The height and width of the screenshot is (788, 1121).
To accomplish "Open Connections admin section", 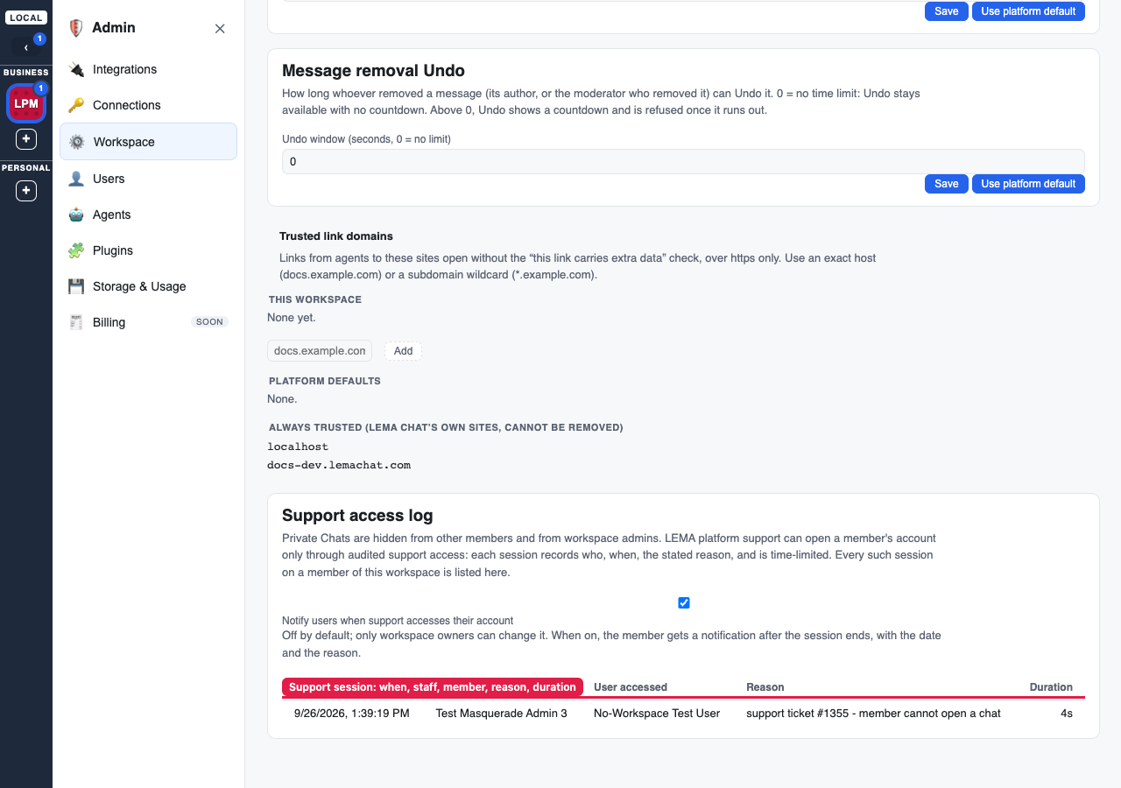I will 148,105.
